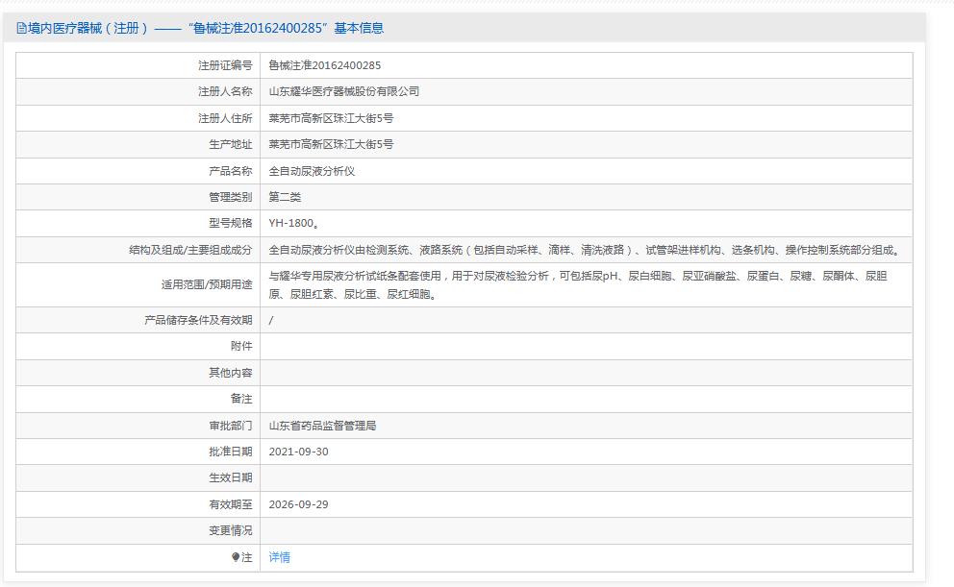Click the document icon beside 境内医疗器械 header
This screenshot has height=587, width=954.
pos(21,28)
